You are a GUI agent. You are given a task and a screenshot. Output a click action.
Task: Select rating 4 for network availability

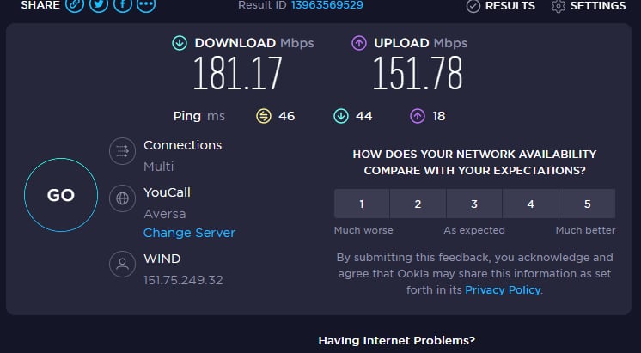tap(531, 204)
